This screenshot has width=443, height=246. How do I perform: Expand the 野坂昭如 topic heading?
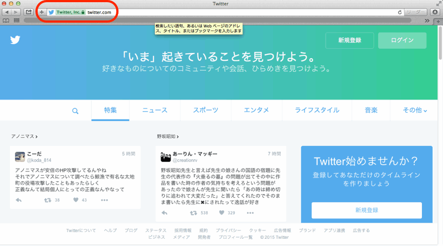coord(170,136)
